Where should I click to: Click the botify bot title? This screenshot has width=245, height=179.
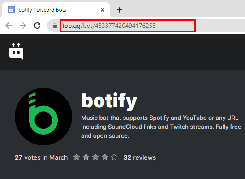tap(109, 101)
